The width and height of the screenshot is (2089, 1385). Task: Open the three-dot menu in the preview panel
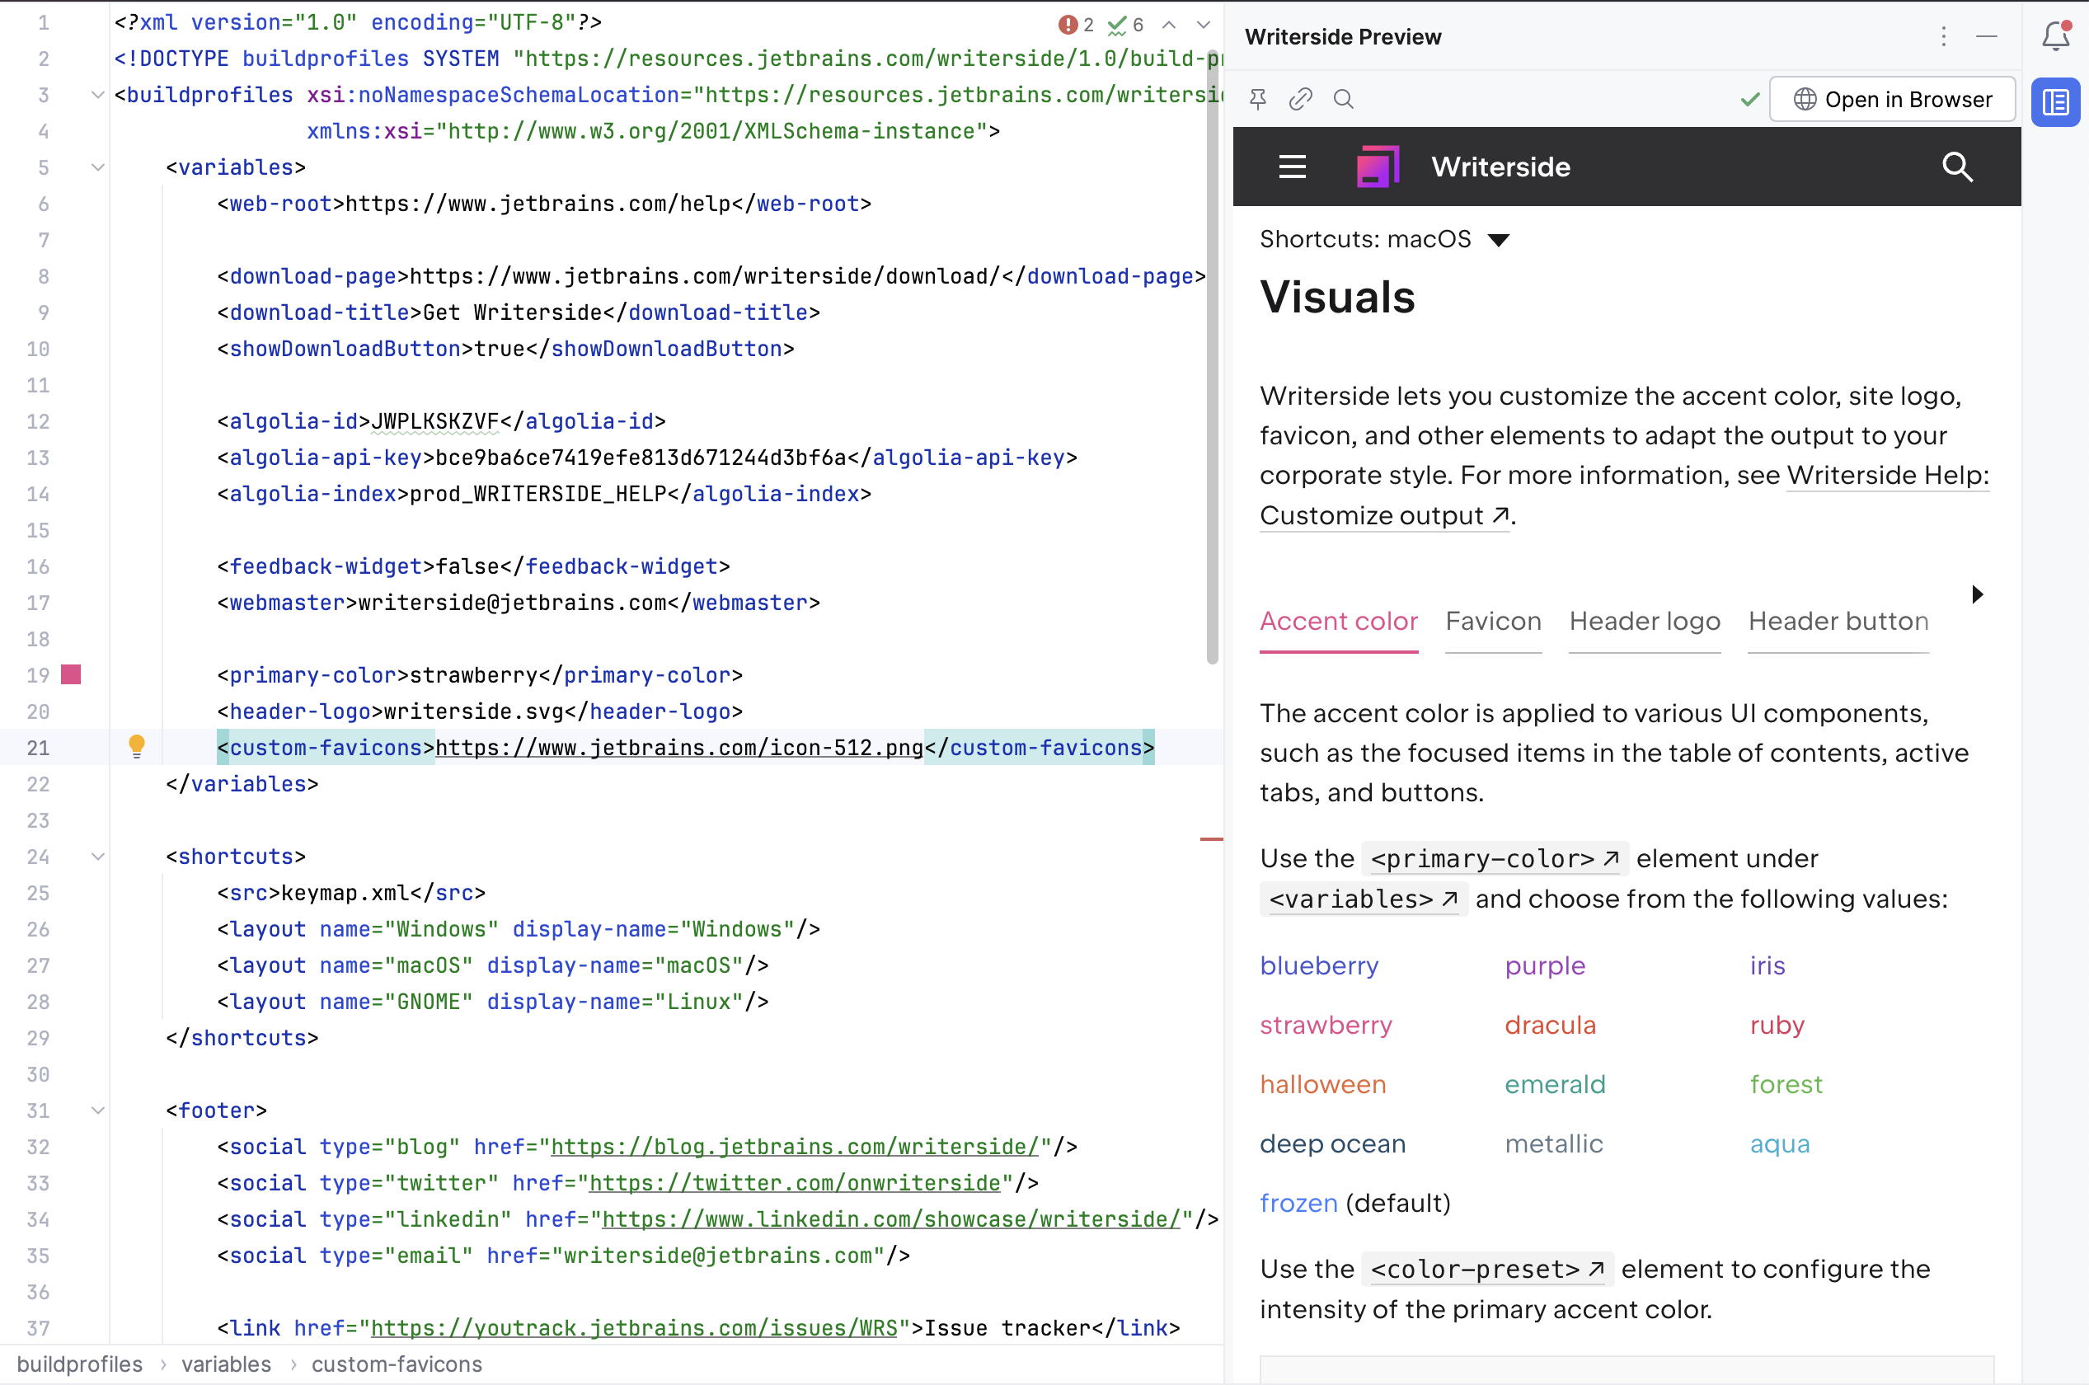point(1944,37)
